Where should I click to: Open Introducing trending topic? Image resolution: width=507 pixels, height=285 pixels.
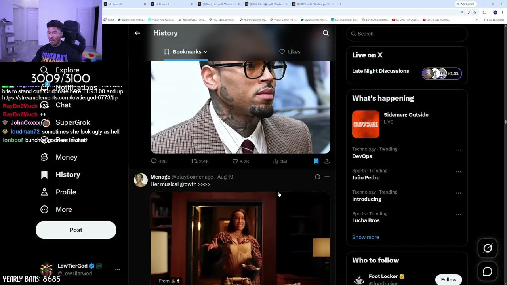[367, 199]
